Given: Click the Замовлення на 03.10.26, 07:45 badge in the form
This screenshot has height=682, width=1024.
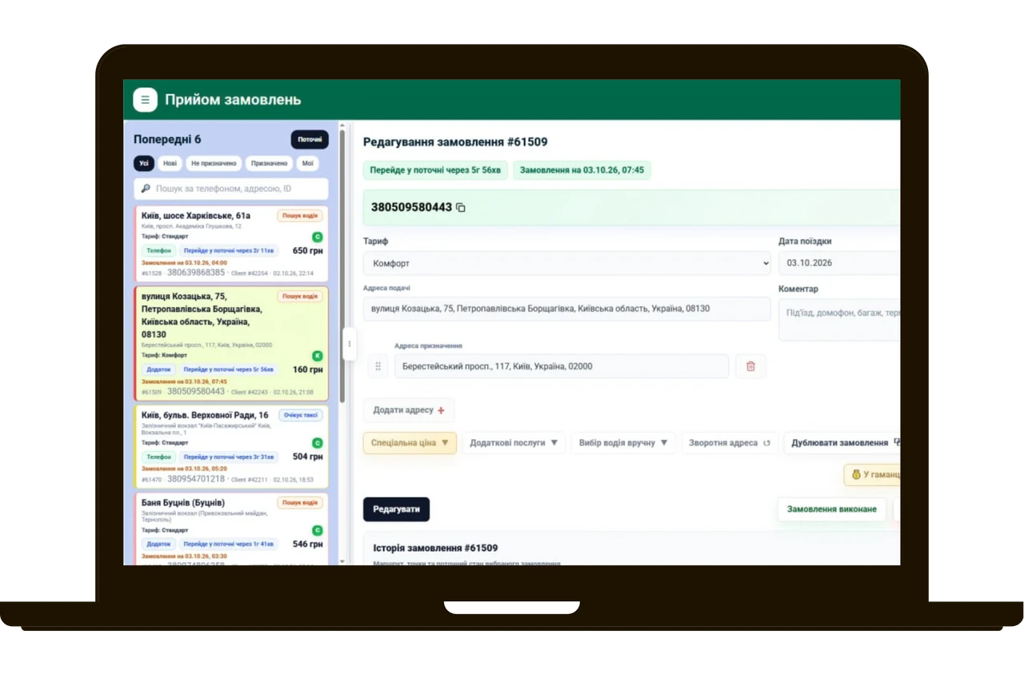Looking at the screenshot, I should point(582,170).
